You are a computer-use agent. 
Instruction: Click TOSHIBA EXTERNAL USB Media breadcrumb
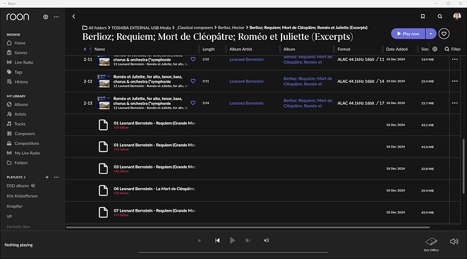(141, 28)
